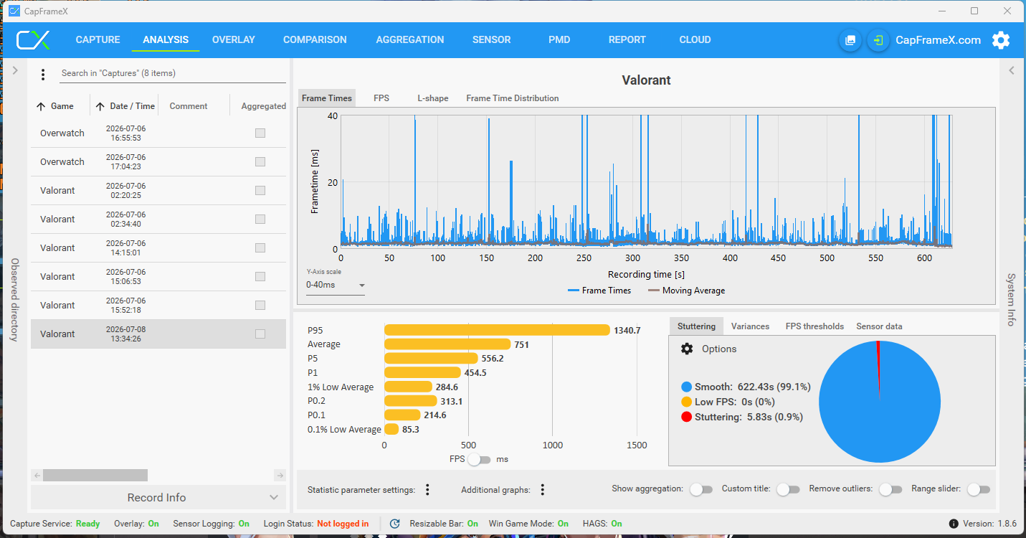Select the ANALYSIS tab
The width and height of the screenshot is (1026, 538).
pyautogui.click(x=166, y=40)
